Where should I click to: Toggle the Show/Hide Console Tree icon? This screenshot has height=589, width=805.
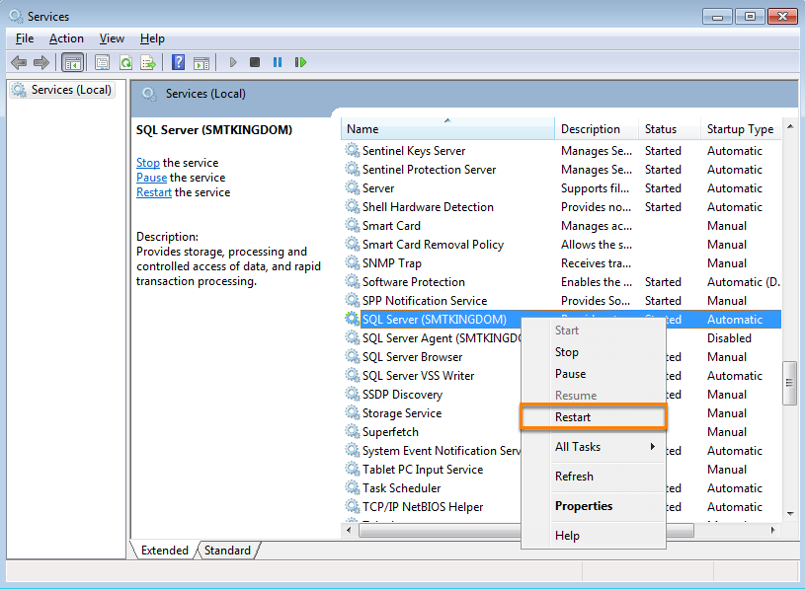[72, 62]
